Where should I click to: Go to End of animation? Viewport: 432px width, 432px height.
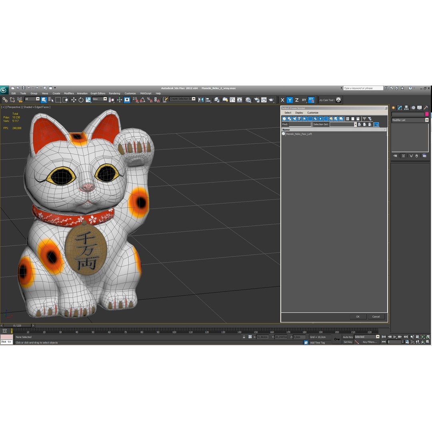pos(406,337)
